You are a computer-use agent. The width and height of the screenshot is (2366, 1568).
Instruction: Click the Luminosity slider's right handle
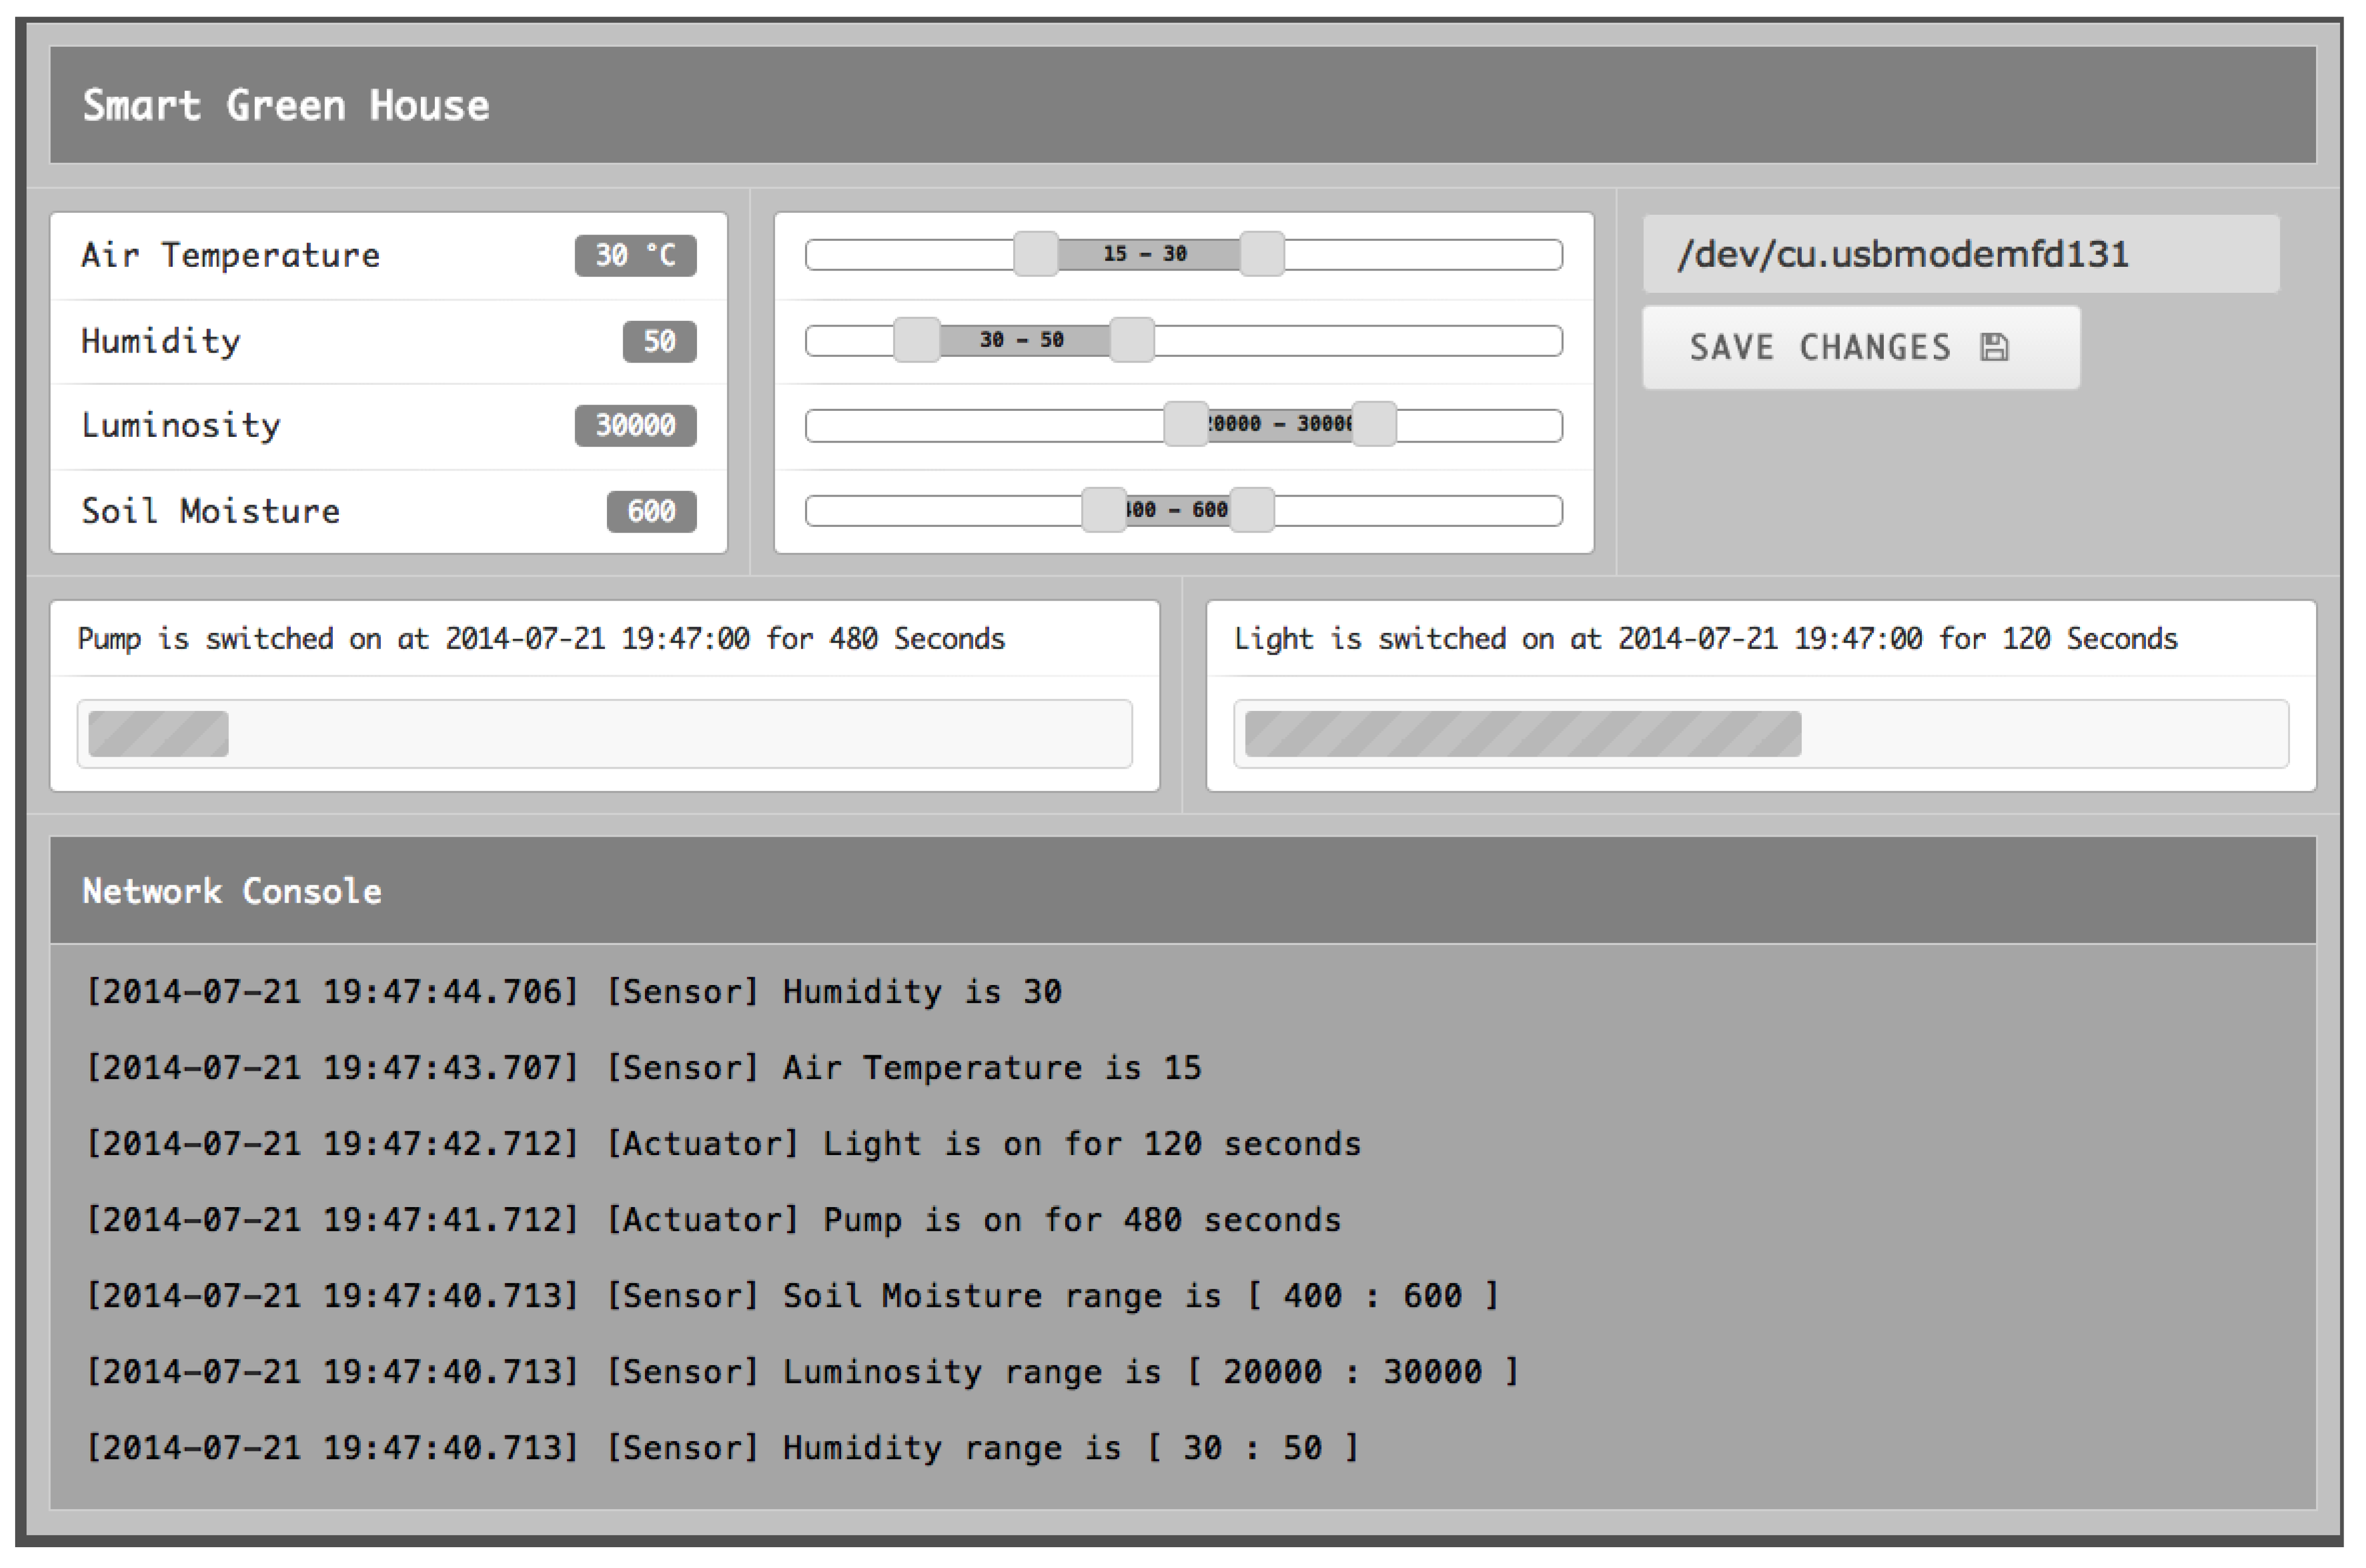click(1374, 425)
